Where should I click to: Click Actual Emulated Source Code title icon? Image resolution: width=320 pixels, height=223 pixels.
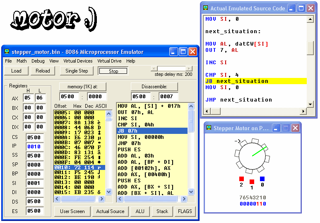click(x=205, y=8)
